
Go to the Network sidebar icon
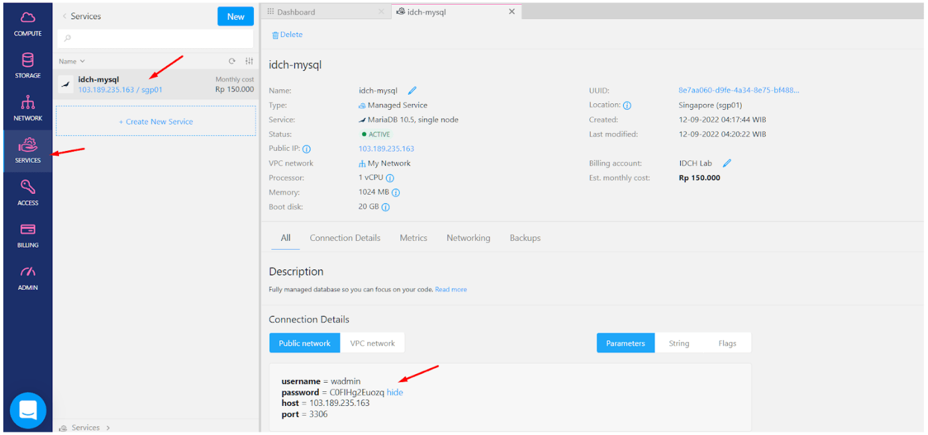[x=28, y=103]
